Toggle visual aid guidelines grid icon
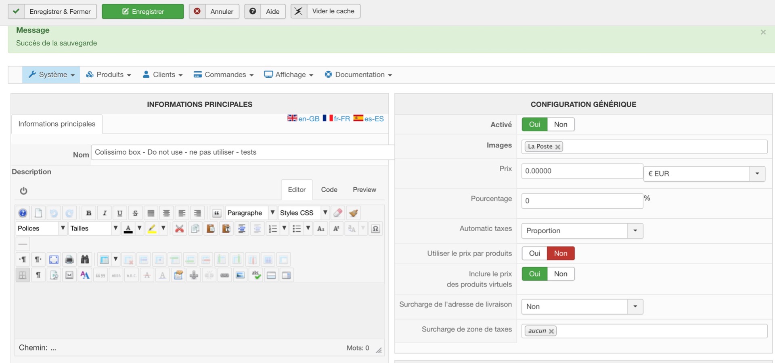Viewport: 775px width, 363px height. coord(23,275)
